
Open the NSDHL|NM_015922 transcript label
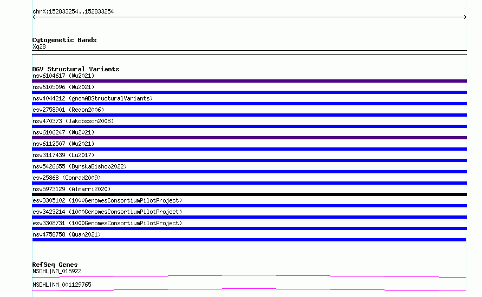coord(57,271)
